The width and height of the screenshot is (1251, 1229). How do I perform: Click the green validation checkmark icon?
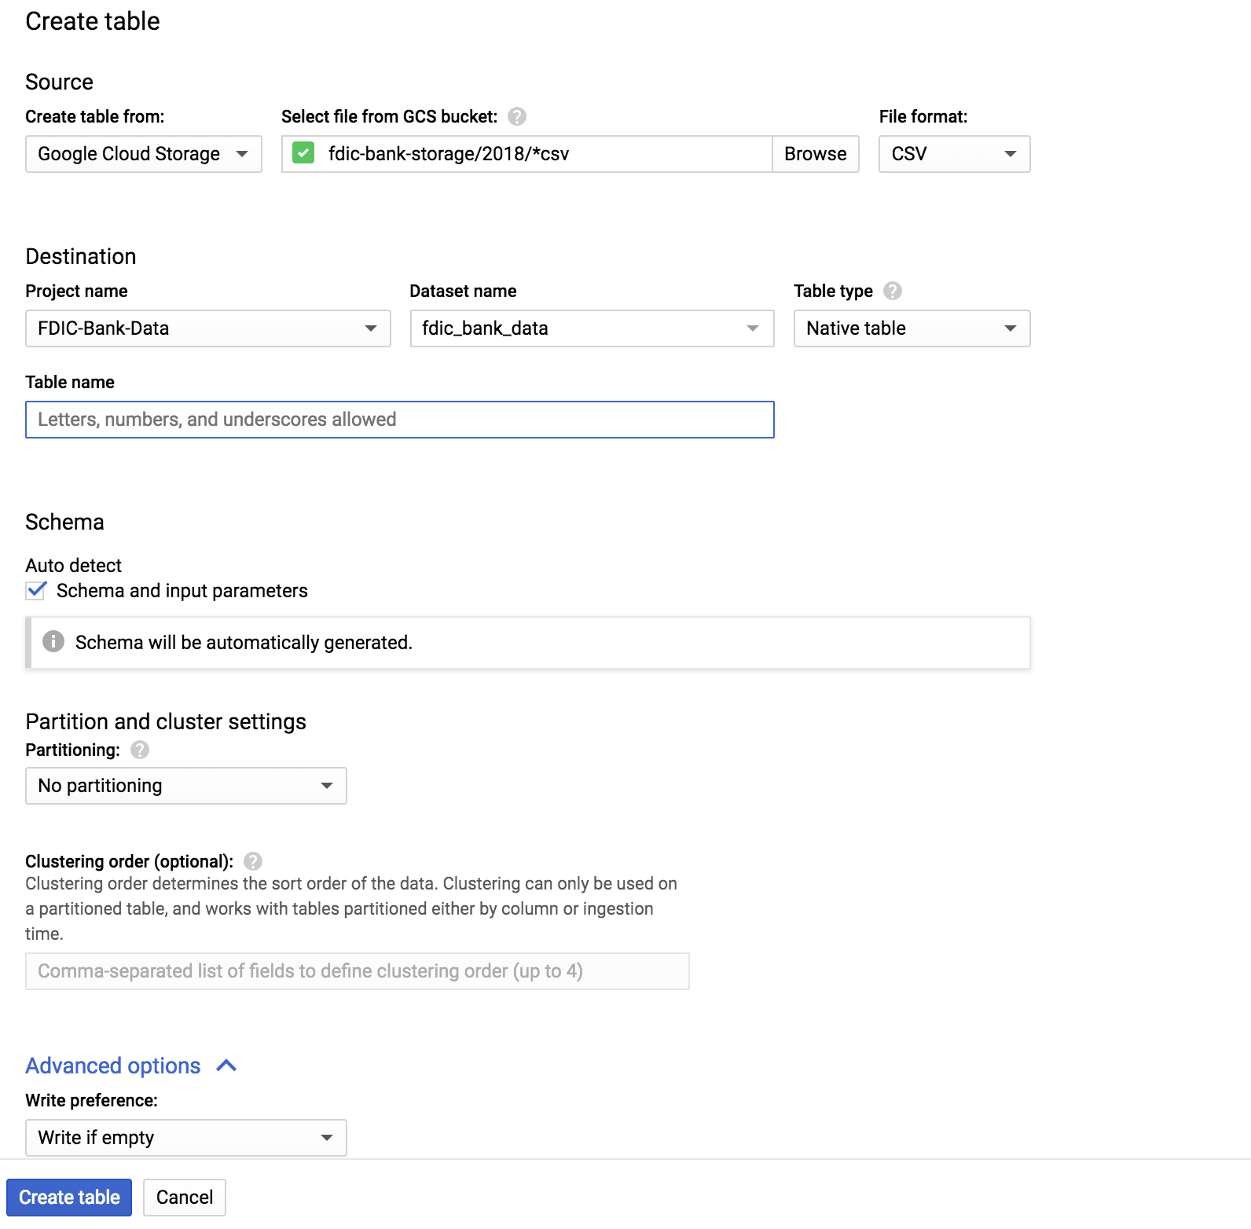coord(303,153)
